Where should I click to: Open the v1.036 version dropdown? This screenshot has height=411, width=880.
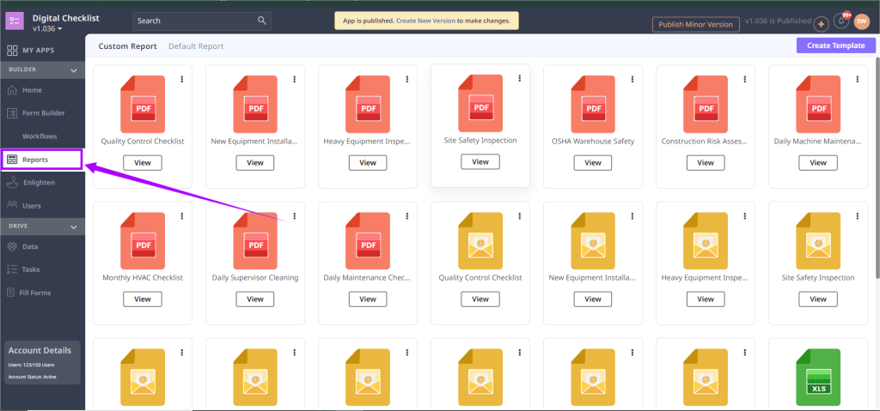pyautogui.click(x=47, y=29)
